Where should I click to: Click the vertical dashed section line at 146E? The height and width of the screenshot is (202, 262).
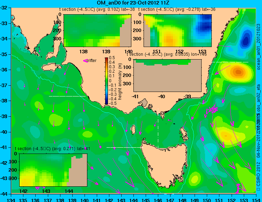pos(158,128)
